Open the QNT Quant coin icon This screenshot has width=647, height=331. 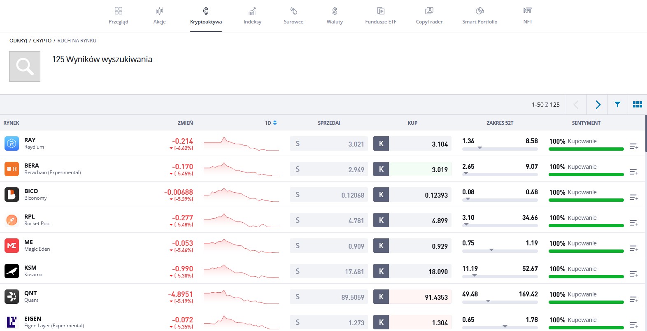pyautogui.click(x=12, y=296)
